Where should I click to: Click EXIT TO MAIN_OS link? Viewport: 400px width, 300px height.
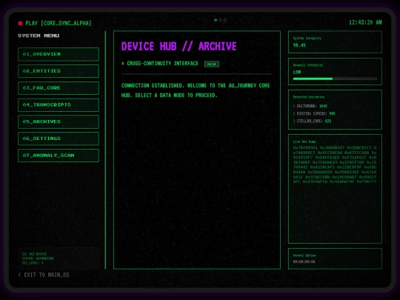click(x=44, y=275)
